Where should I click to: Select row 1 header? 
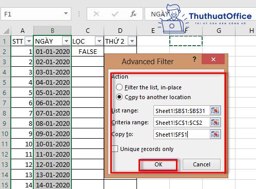[5, 41]
